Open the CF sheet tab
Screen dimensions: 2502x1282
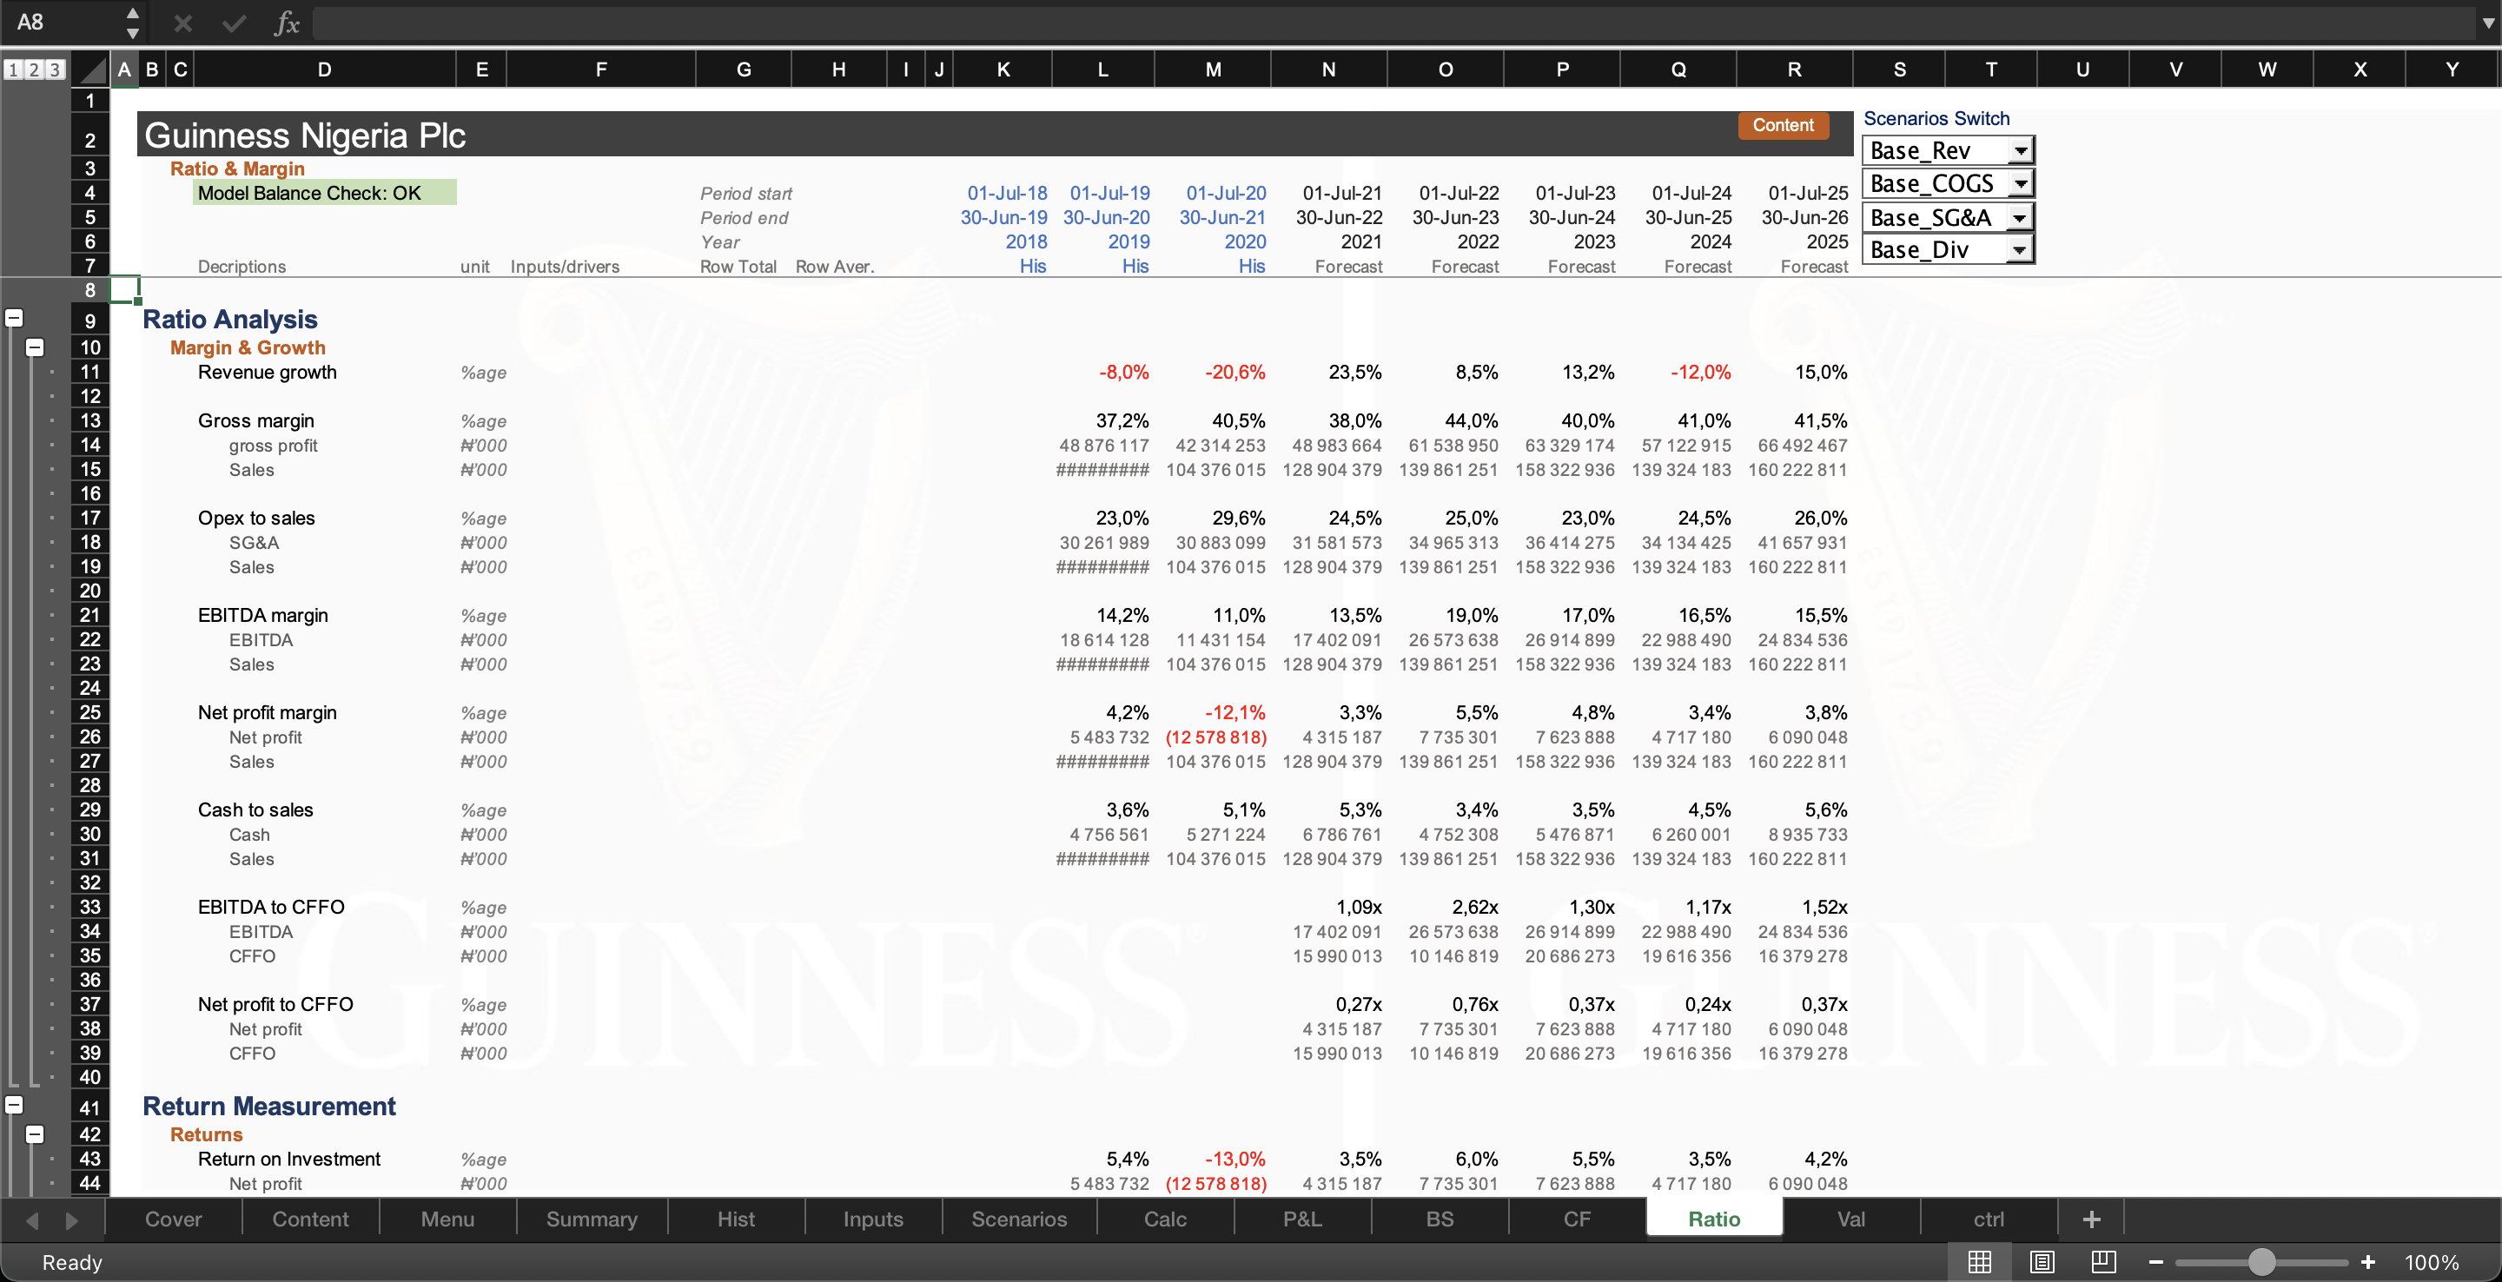[x=1577, y=1219]
